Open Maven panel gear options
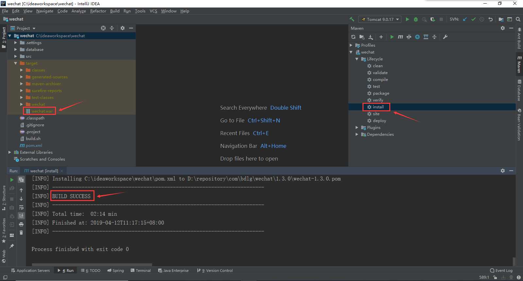This screenshot has height=281, width=523. tap(503, 28)
